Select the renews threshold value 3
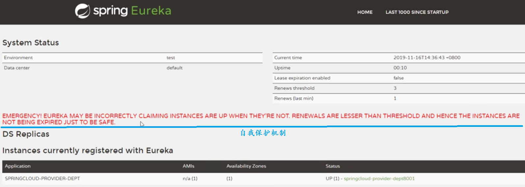The width and height of the screenshot is (525, 187). pyautogui.click(x=395, y=88)
